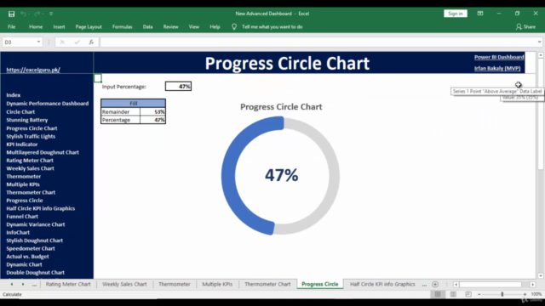The width and height of the screenshot is (545, 306).
Task: Switch to Weekly Sales Chart sheet tab
Action: click(124, 284)
